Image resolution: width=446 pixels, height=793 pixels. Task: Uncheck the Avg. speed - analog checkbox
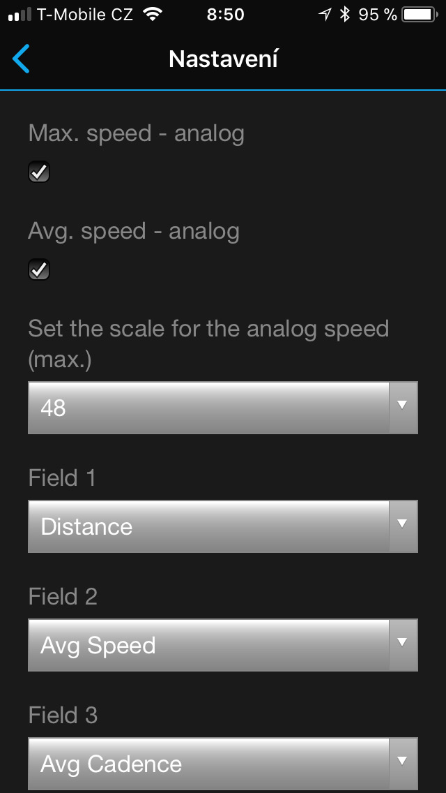(39, 269)
